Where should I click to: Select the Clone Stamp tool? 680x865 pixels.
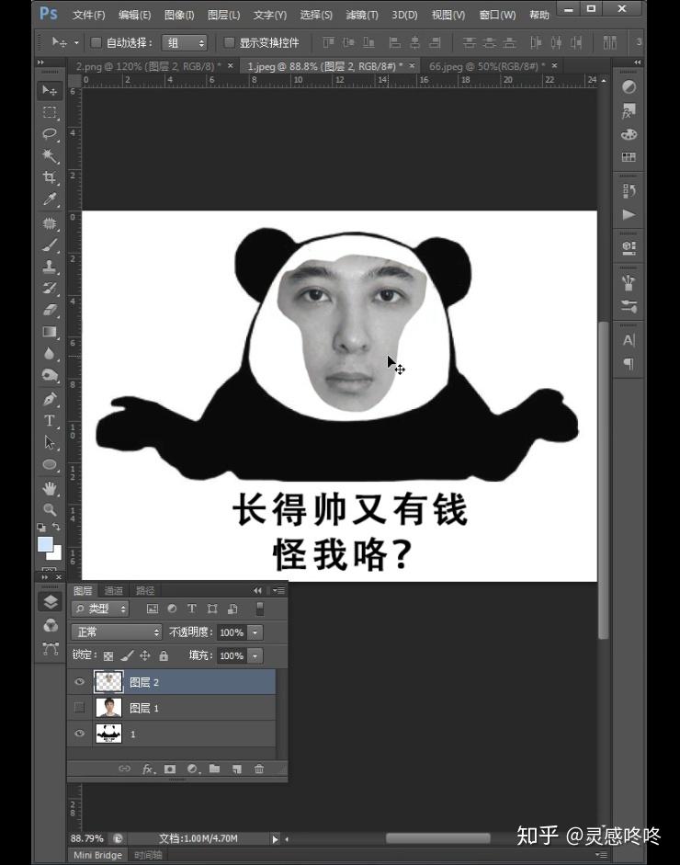point(50,267)
